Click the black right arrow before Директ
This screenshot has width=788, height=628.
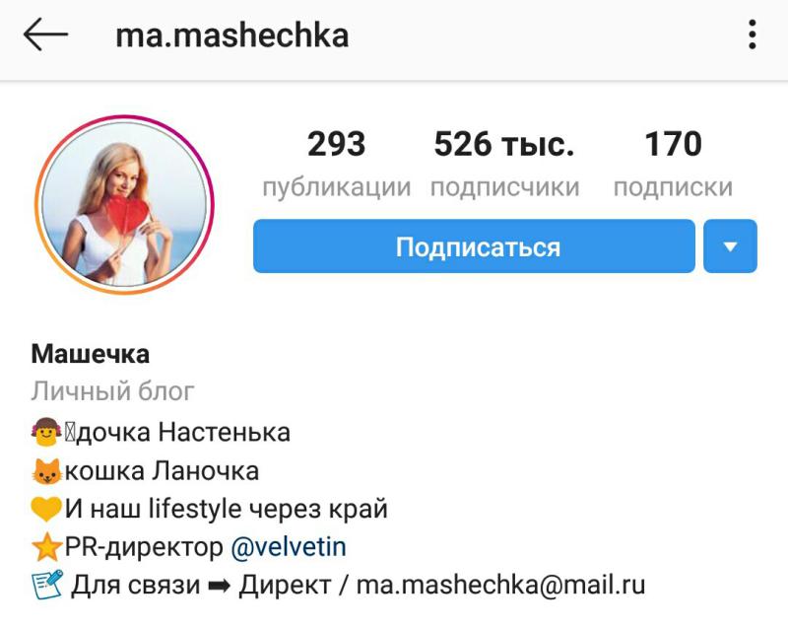pos(219,586)
